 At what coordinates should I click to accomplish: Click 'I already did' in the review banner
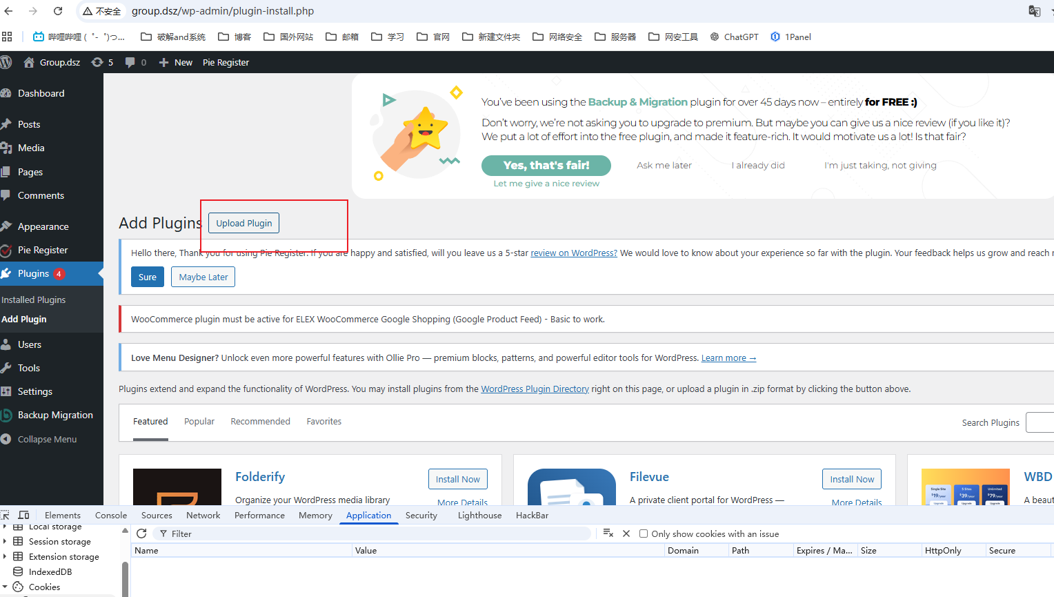[758, 165]
